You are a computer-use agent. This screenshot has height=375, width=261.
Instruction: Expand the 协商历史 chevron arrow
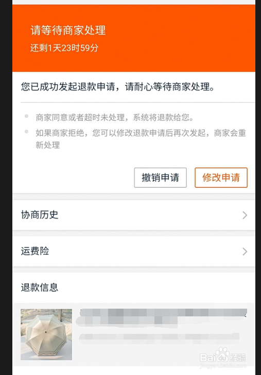245,215
